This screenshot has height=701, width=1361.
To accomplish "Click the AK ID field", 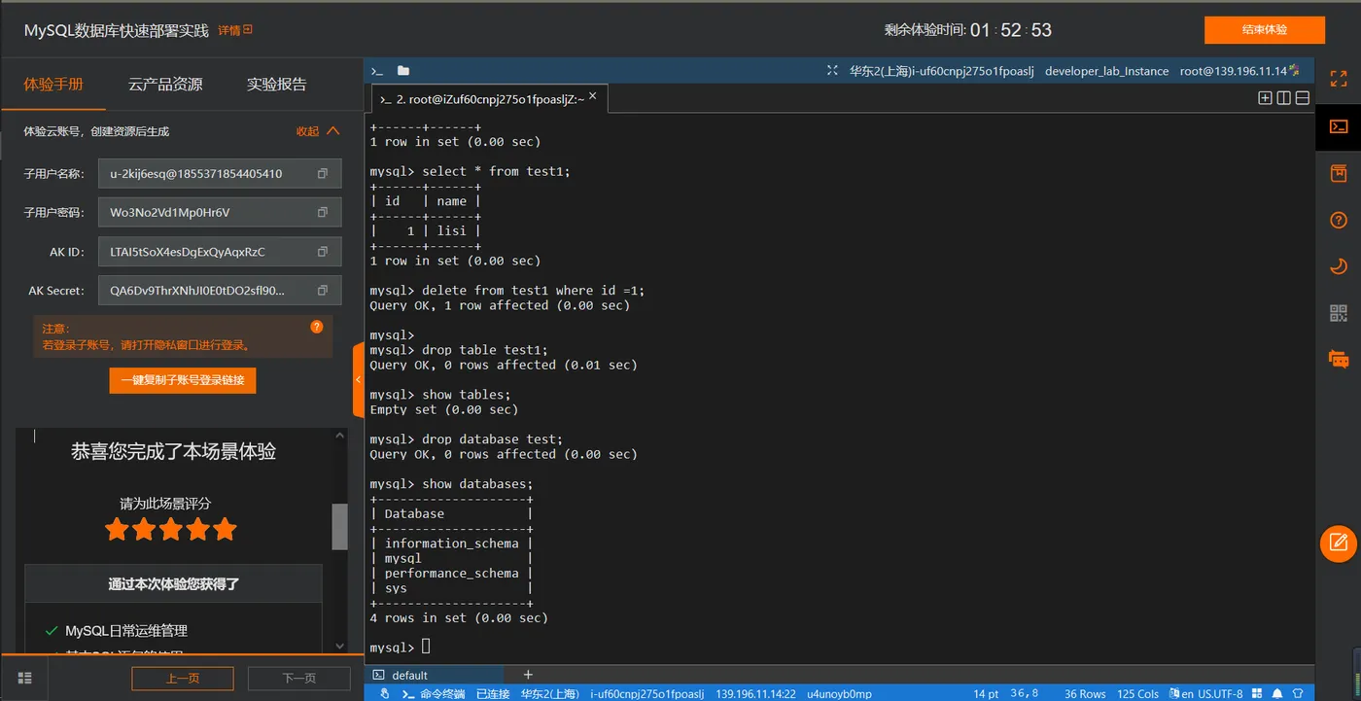I will pos(220,251).
